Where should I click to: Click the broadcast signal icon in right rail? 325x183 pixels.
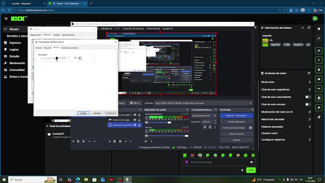(x=319, y=89)
